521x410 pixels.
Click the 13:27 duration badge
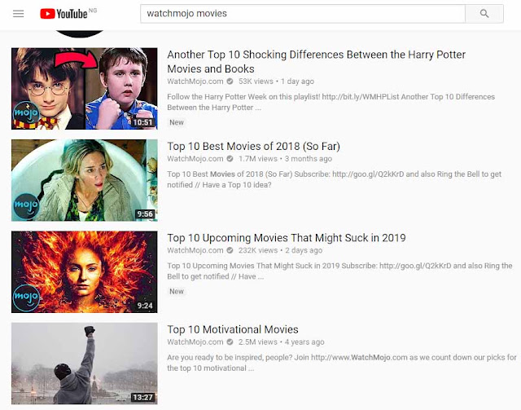[143, 397]
